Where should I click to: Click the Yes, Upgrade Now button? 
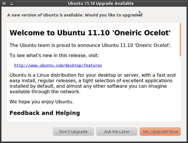[x=160, y=132]
